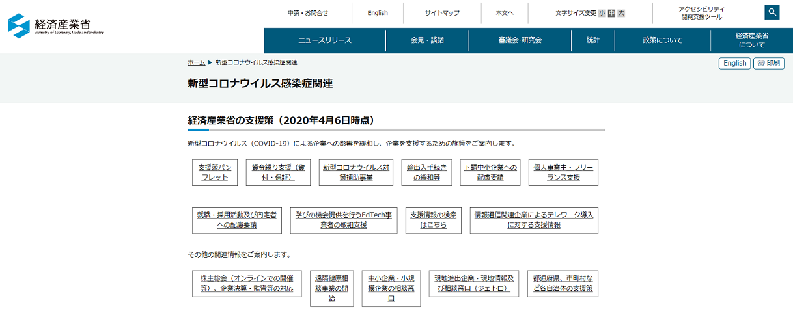This screenshot has height=322, width=793.
Task: Click the 印刷 print button
Action: pos(769,63)
